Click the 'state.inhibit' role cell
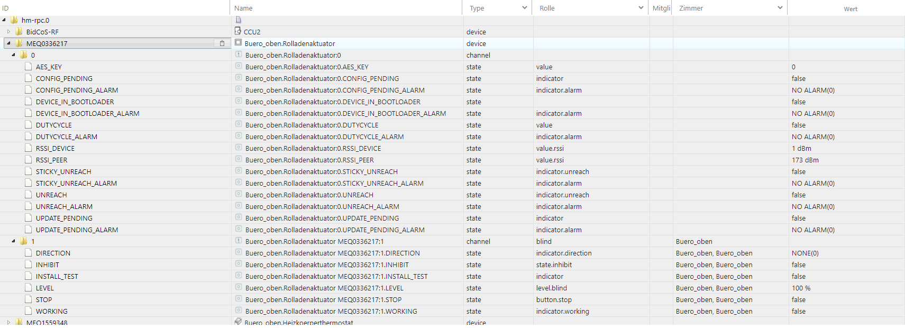Screen dimensions: 905x328 click(554, 265)
